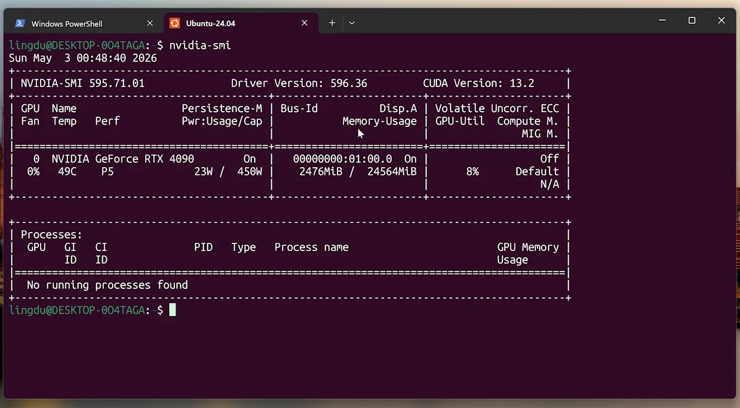740x408 pixels.
Task: Click the Default compute mode value
Action: click(537, 171)
